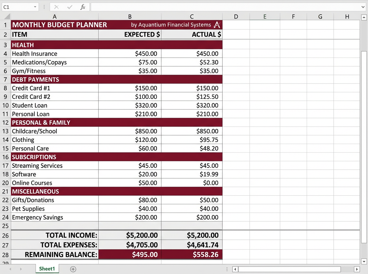Click the Cancel (X) icon beside formula bar
The height and width of the screenshot is (274, 368).
pos(57,7)
